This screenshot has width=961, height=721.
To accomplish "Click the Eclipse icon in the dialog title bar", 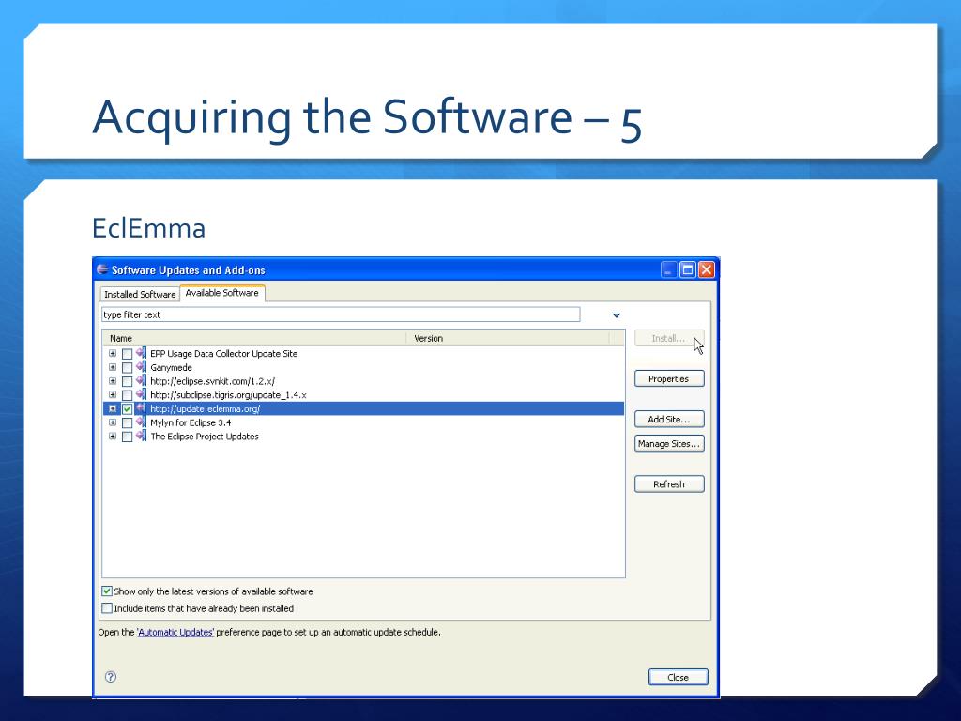I will tap(103, 269).
